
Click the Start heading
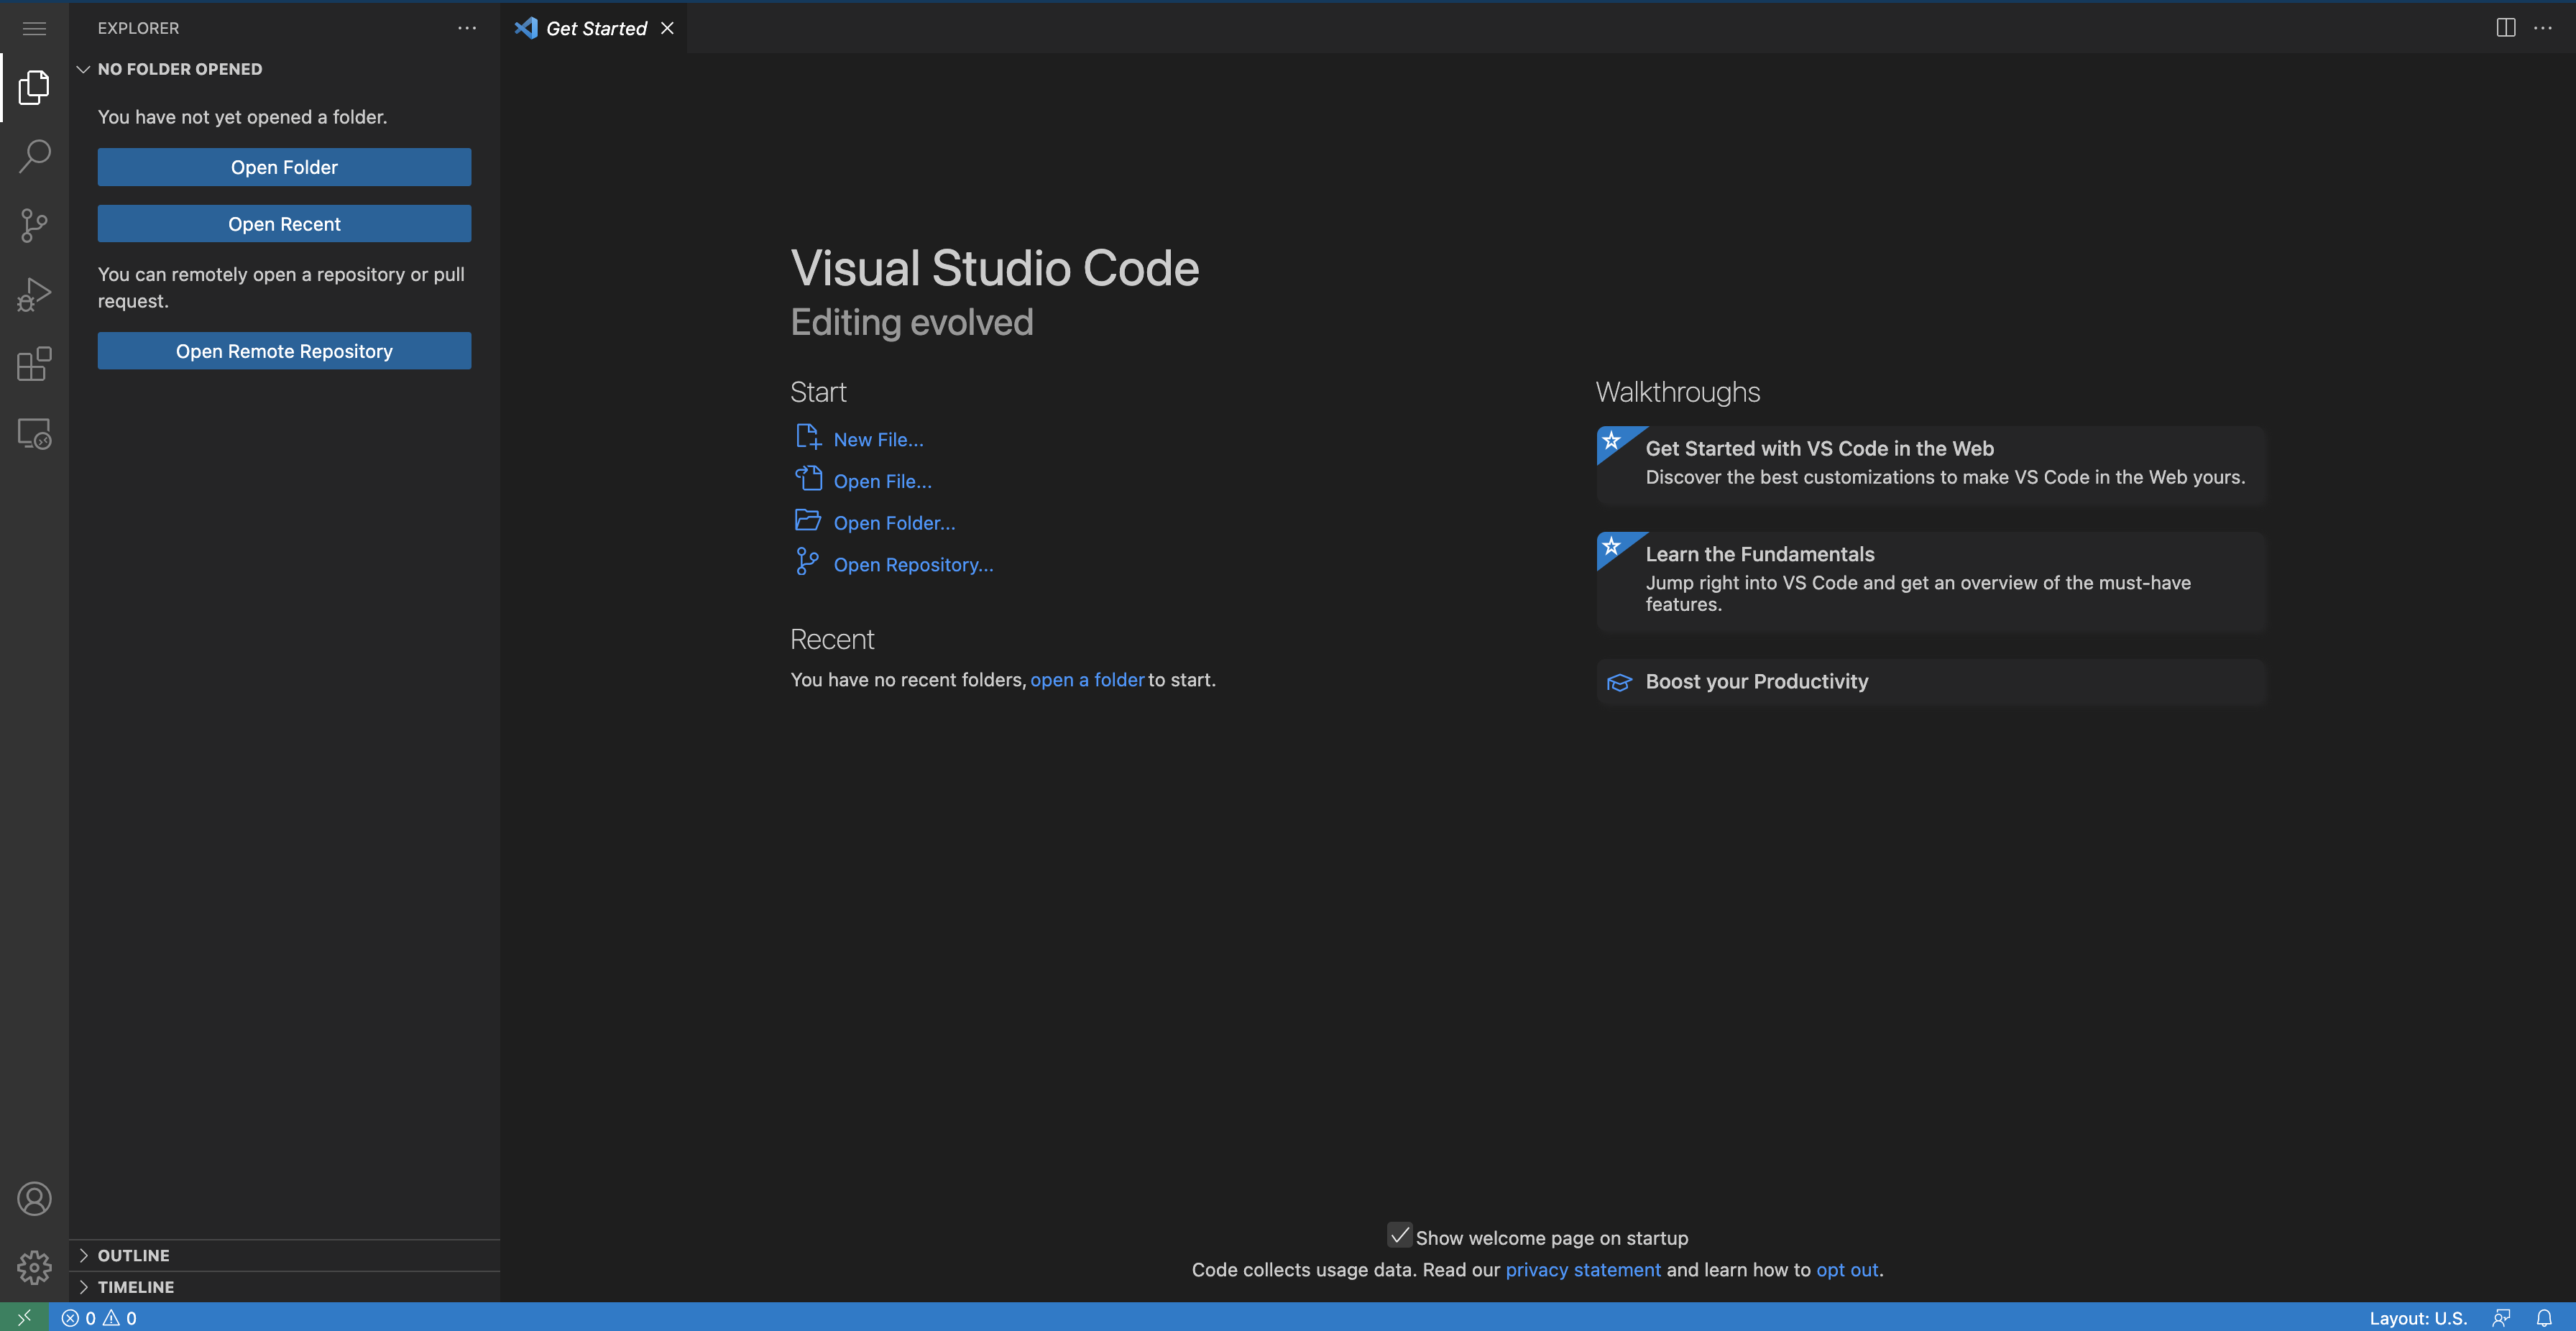point(818,392)
